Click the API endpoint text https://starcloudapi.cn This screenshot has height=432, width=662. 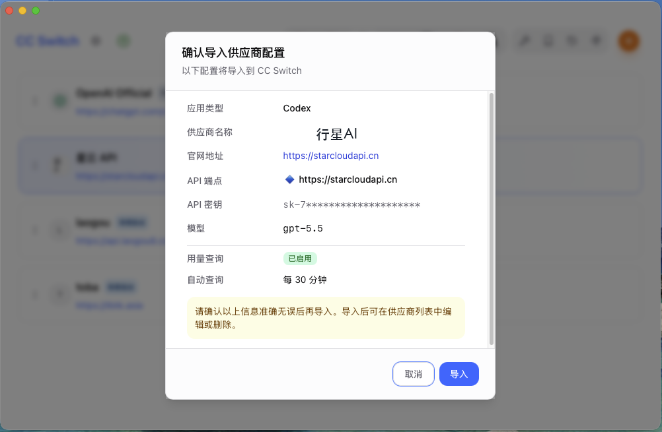click(348, 179)
